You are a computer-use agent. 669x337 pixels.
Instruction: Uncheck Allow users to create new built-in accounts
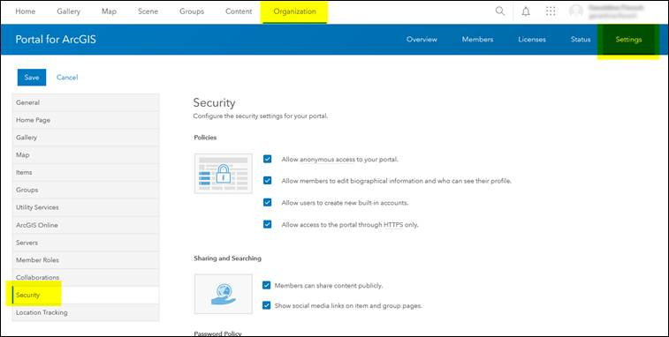(x=268, y=202)
